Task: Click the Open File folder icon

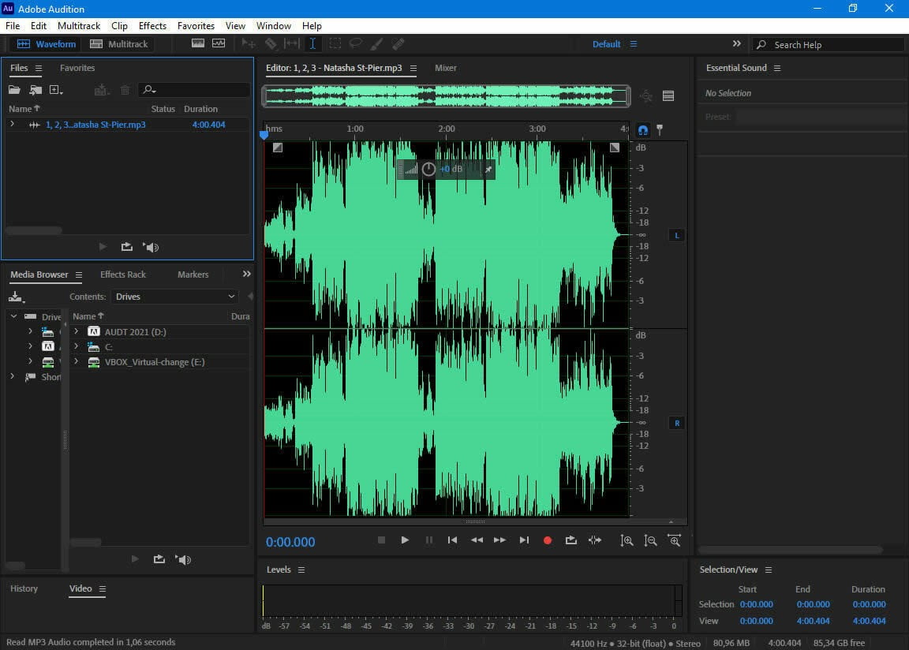Action: (x=14, y=91)
